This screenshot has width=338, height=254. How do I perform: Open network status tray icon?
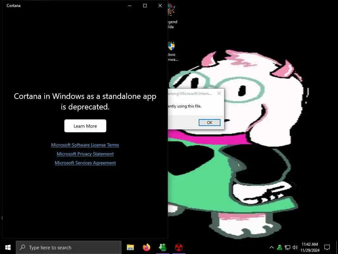[287, 247]
